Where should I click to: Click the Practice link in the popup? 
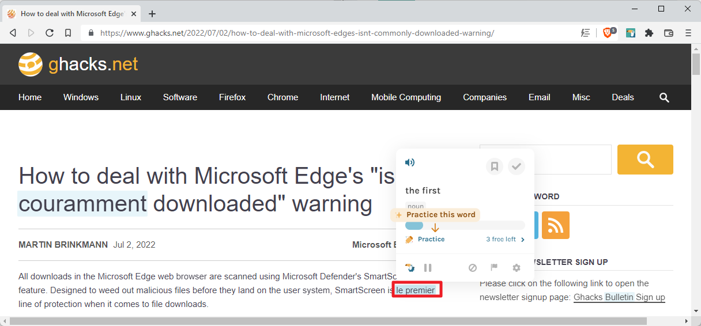(431, 240)
